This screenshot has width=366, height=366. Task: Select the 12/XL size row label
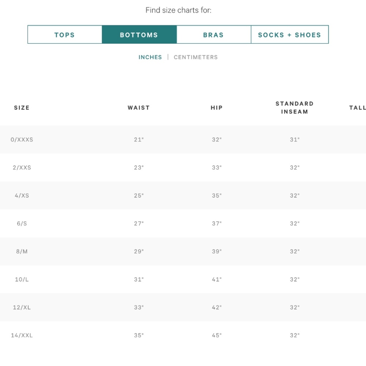(22, 307)
